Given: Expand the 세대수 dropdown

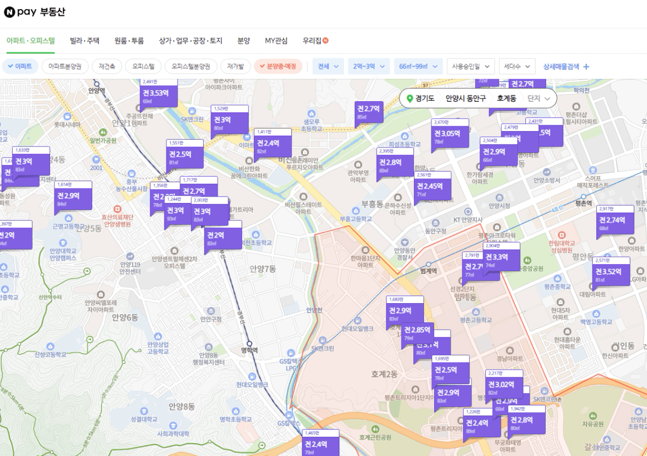Looking at the screenshot, I should click(517, 67).
